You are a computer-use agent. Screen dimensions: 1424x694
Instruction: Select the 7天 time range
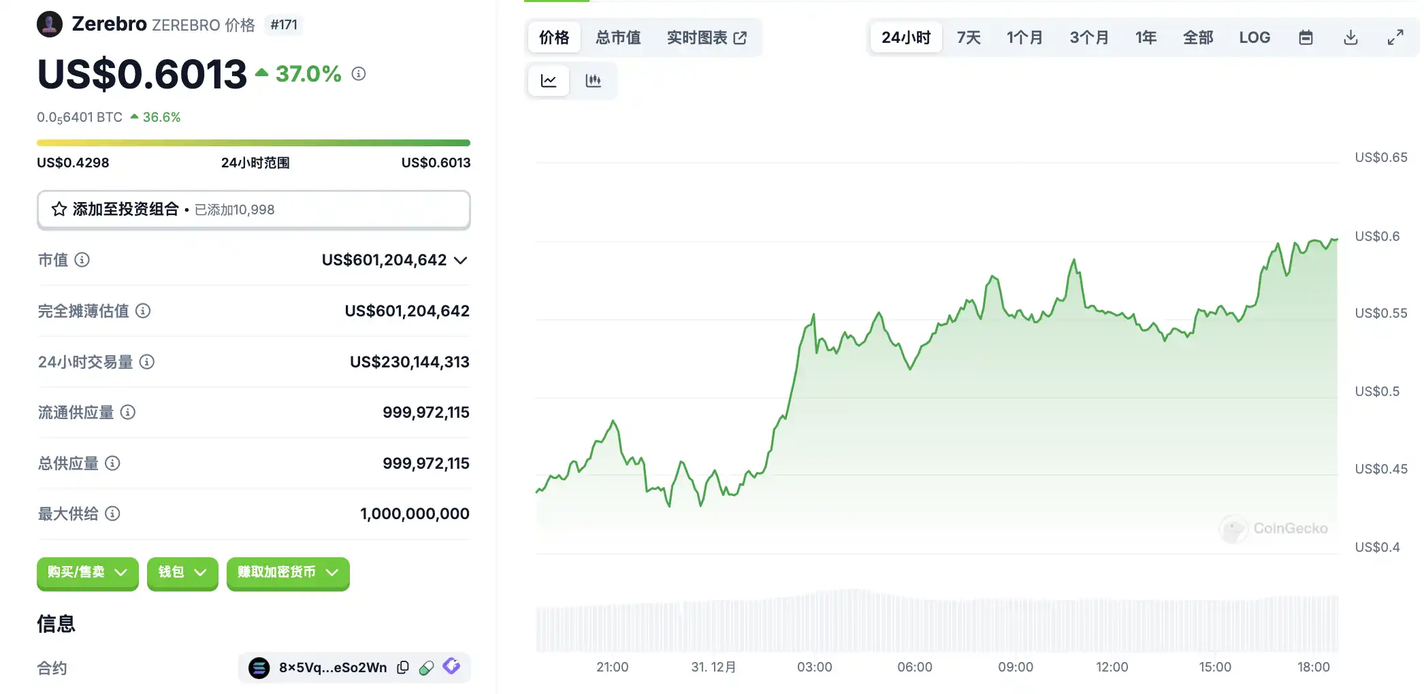969,37
